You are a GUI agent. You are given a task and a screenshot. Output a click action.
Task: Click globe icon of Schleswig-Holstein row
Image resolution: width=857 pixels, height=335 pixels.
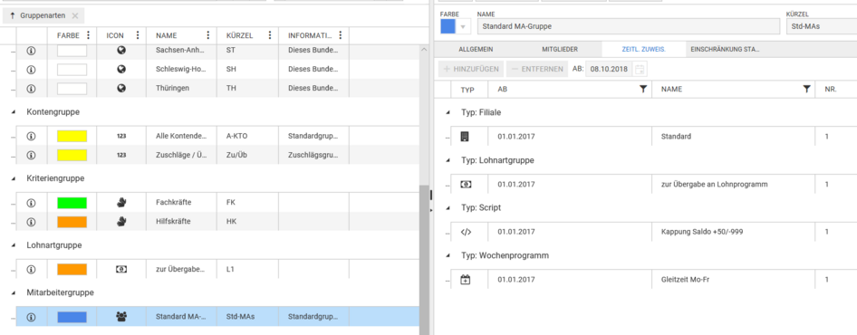click(x=121, y=70)
